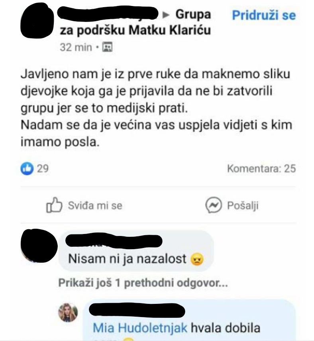Click the arrow before the Grupa name
Viewport: 314px width, 341px height.
pos(166,15)
